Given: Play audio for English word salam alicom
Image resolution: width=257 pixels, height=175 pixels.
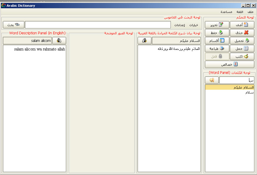Looking at the screenshot, I should (59, 40).
